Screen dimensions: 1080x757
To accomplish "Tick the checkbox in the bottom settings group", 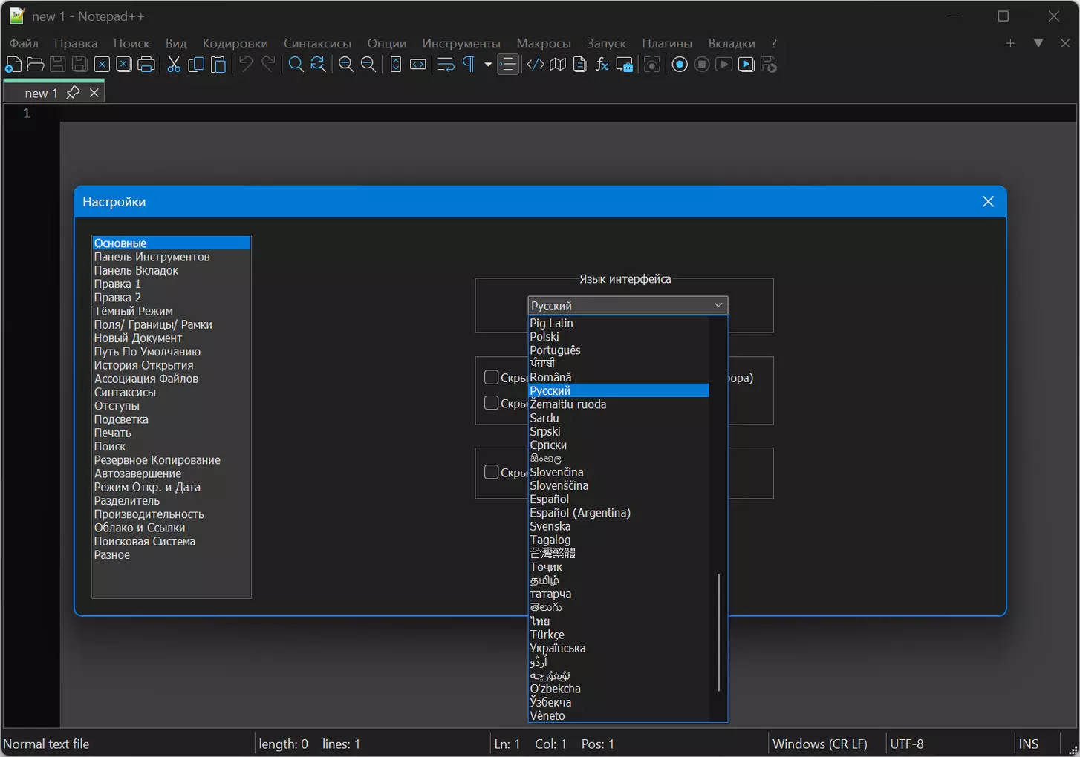I will tap(491, 472).
